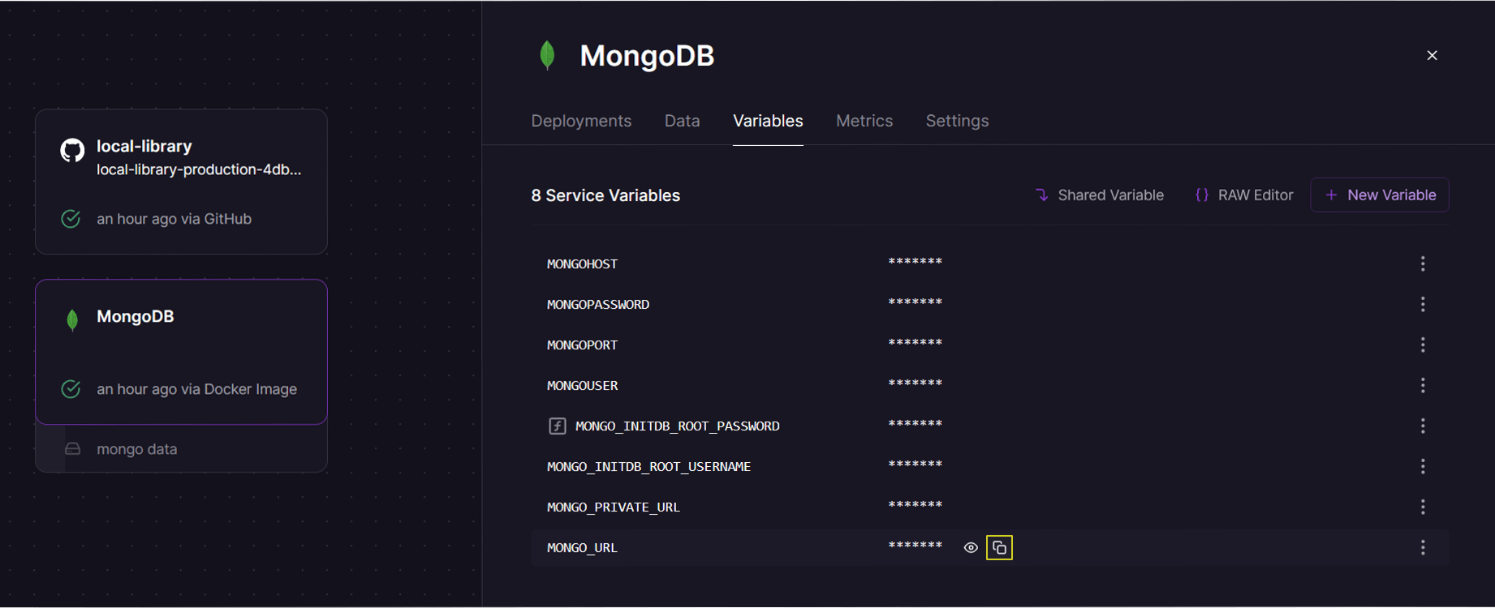The height and width of the screenshot is (608, 1495).
Task: Open the RAW Editor
Action: [1244, 195]
